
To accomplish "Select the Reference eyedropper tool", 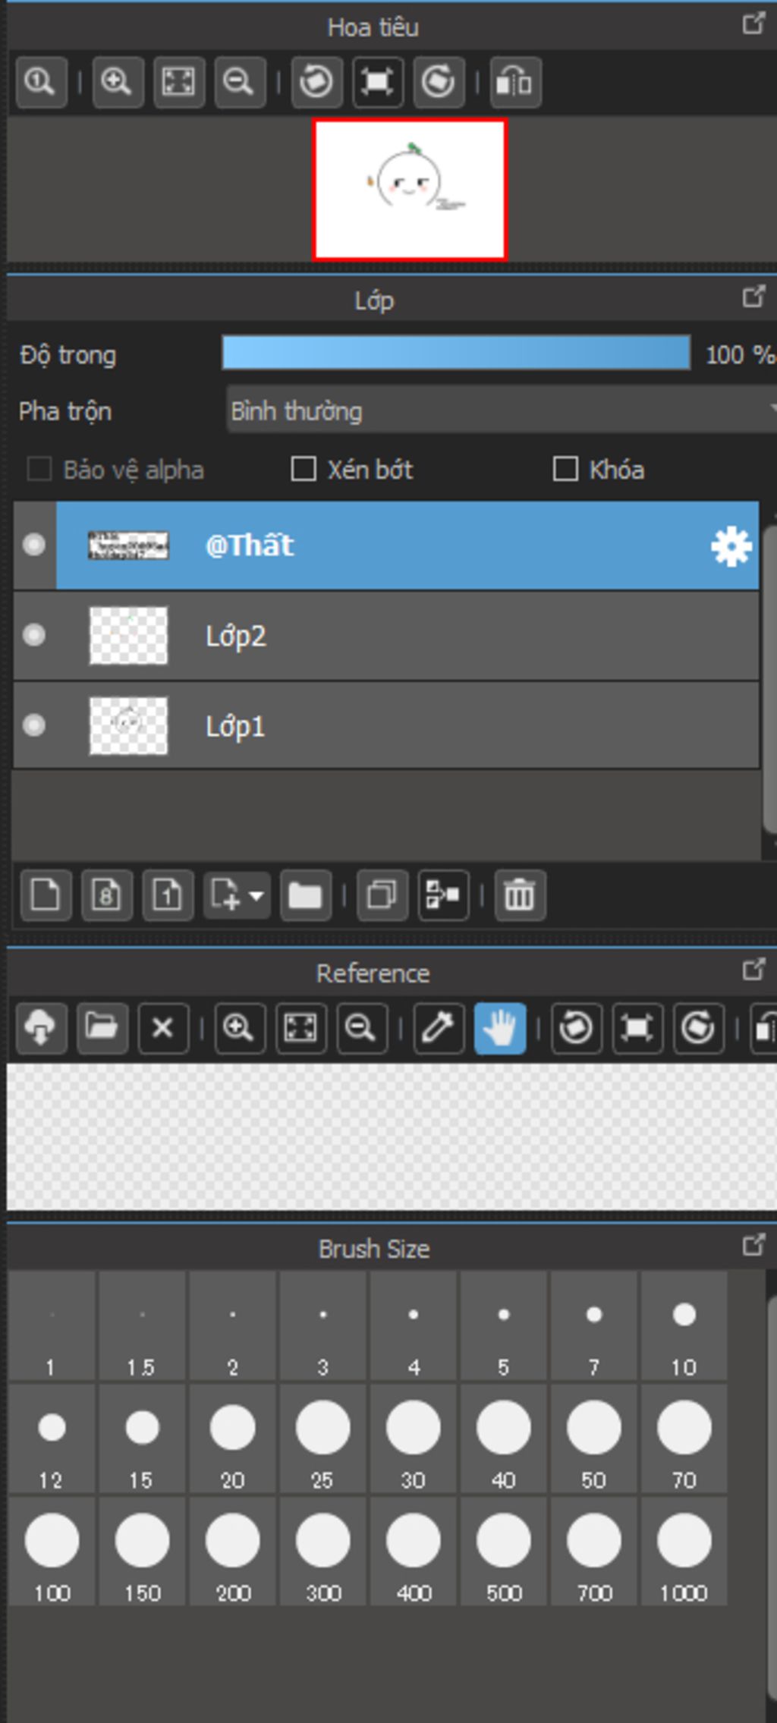I will click(x=439, y=1028).
